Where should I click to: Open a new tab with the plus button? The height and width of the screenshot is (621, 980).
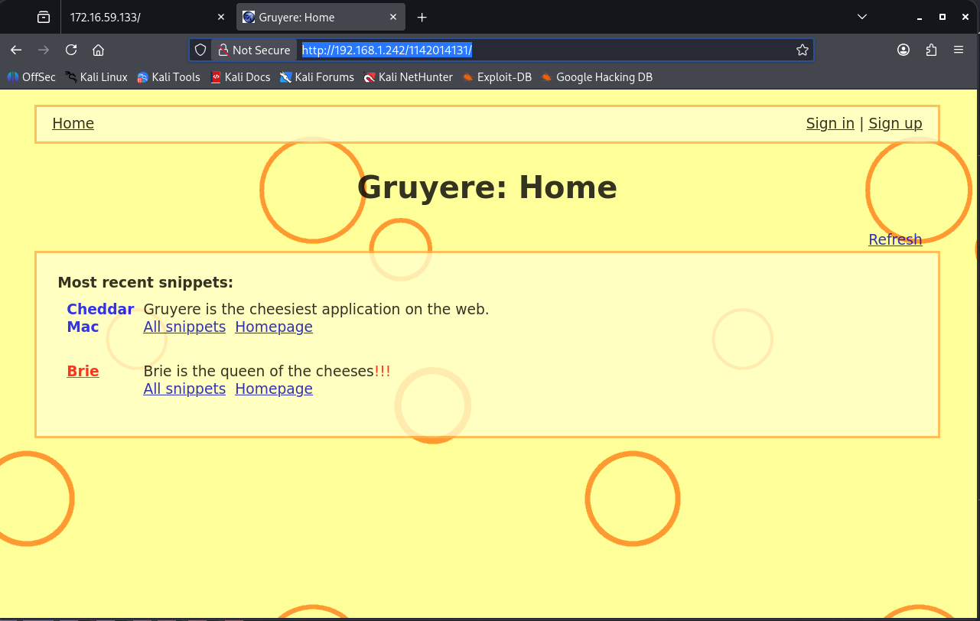[x=422, y=17]
